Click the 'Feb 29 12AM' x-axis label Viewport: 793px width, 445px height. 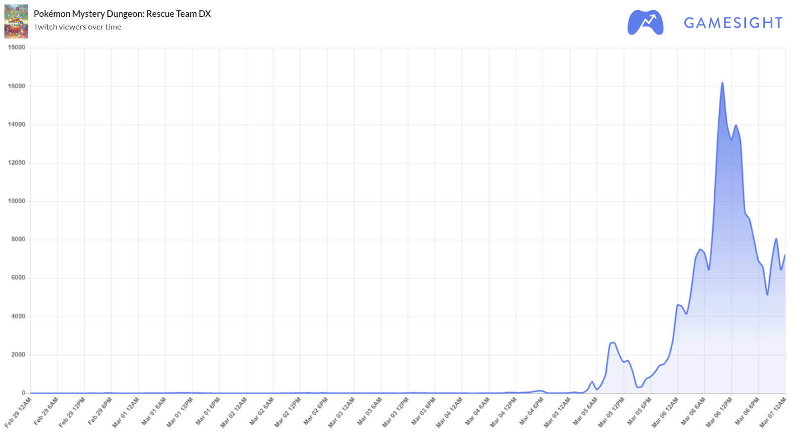[18, 412]
